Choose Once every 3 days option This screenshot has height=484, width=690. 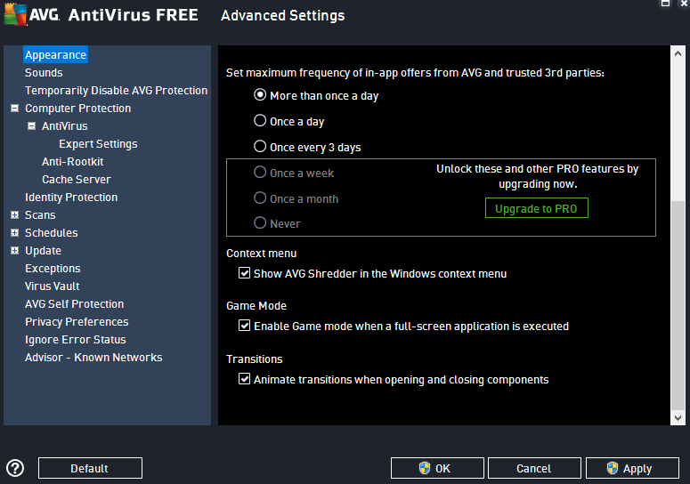tap(260, 147)
